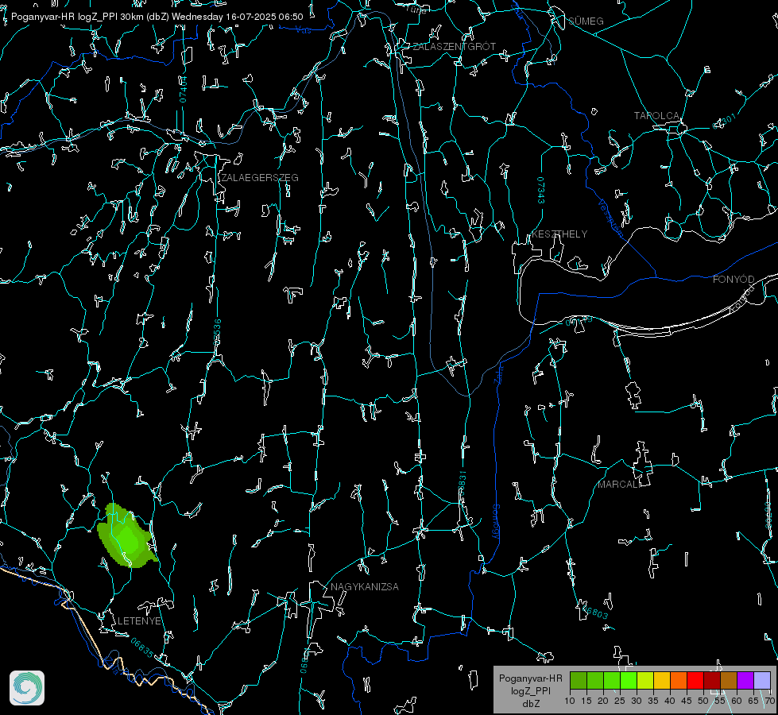Screen dimensions: 778x715
Task: Select the dark red 50-55 dBZ swatch
Action: [x=712, y=680]
